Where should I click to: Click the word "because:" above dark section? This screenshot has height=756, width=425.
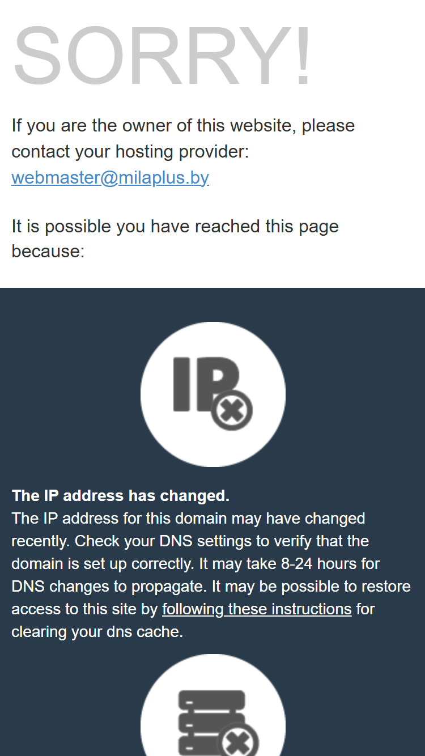point(48,251)
